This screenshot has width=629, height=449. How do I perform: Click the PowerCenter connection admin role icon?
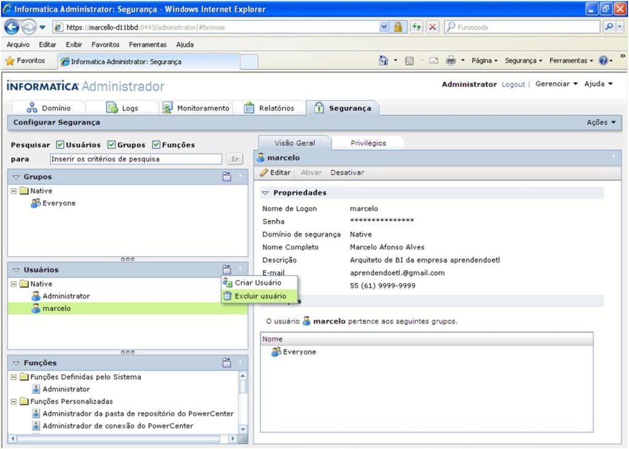point(36,426)
